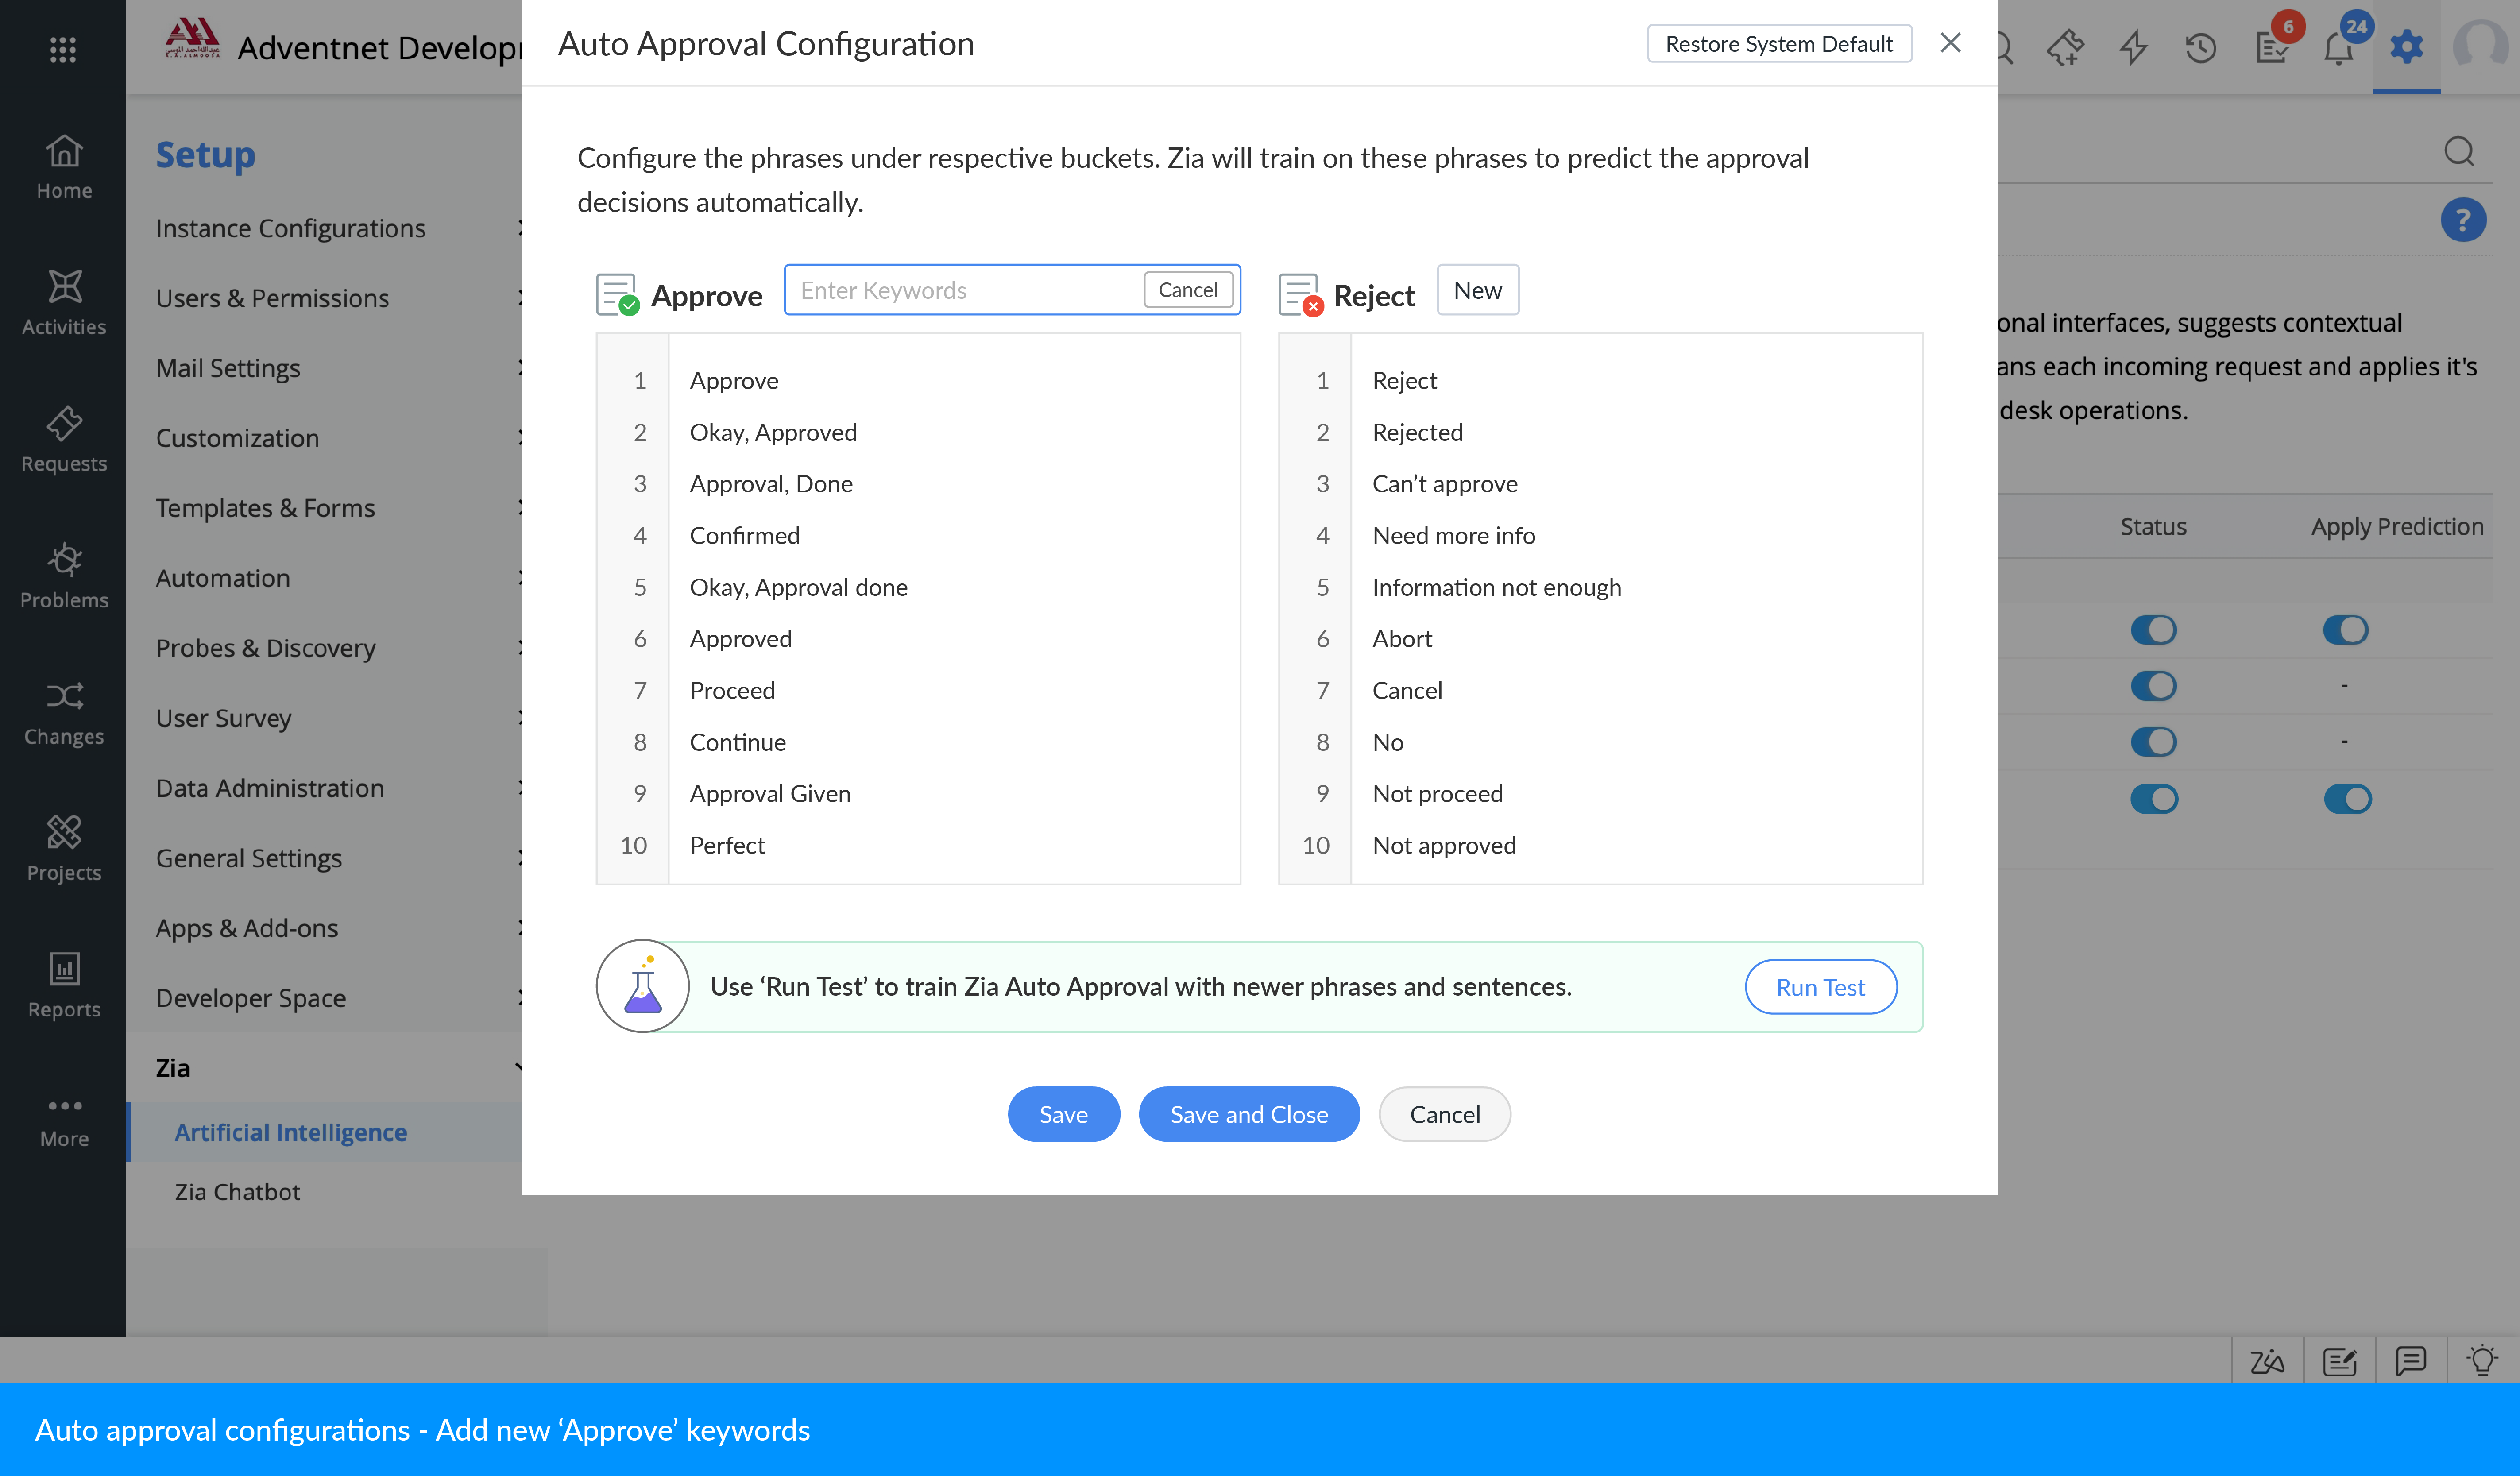Open the Zia Chatbot menu item
Image resolution: width=2520 pixels, height=1476 pixels.
coord(237,1192)
